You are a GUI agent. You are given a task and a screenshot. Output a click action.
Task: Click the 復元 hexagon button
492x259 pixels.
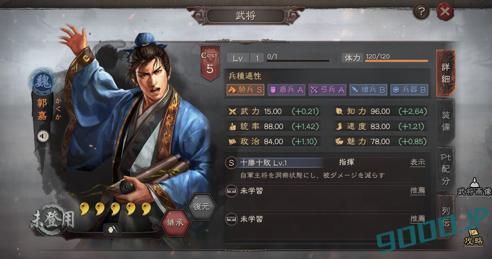202,206
